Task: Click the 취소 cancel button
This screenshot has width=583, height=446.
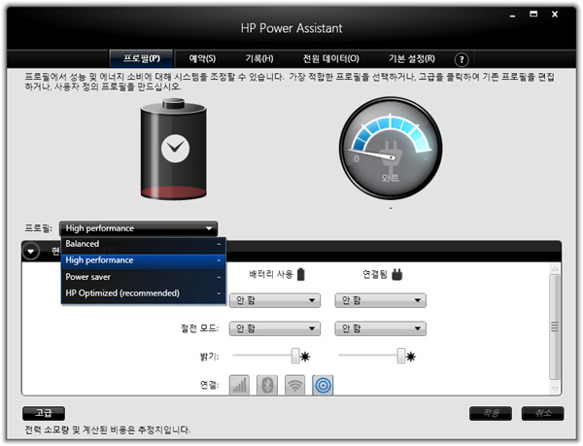Action: pos(543,413)
